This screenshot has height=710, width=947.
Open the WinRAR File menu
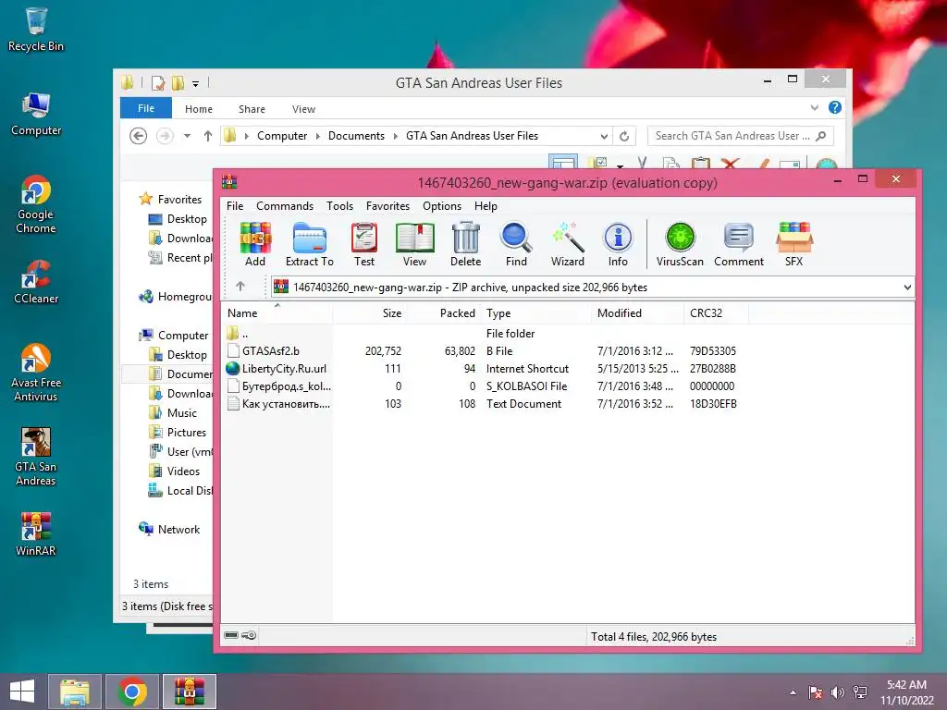click(x=235, y=206)
